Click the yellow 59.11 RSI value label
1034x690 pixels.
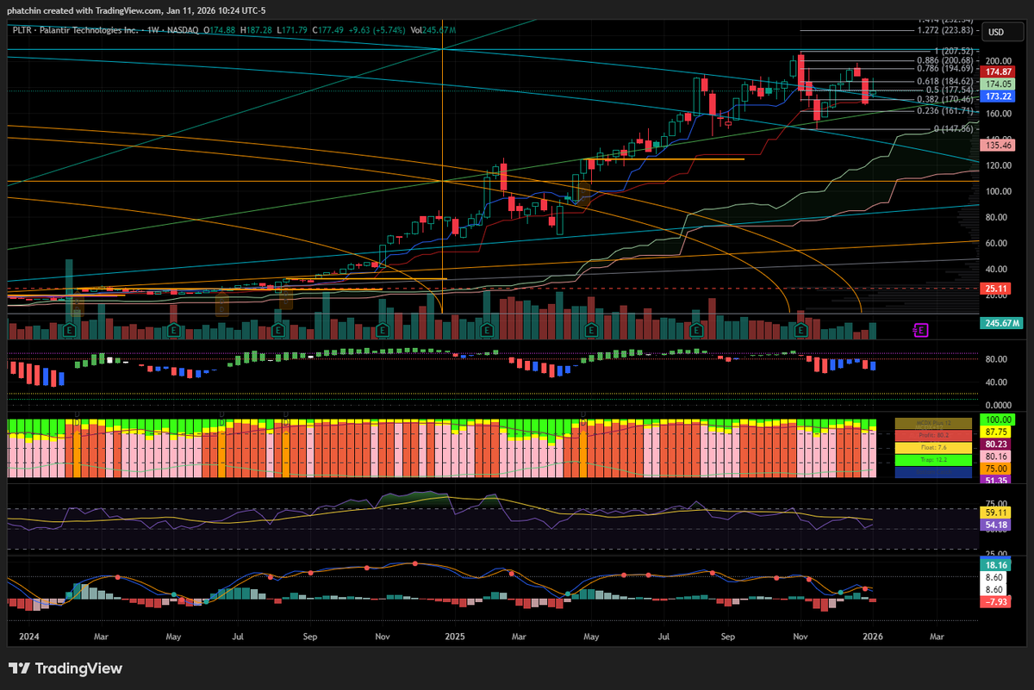[997, 513]
